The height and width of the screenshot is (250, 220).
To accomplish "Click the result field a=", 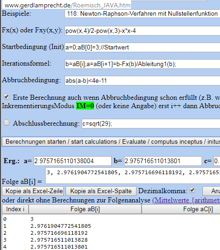I will (x=72, y=161).
